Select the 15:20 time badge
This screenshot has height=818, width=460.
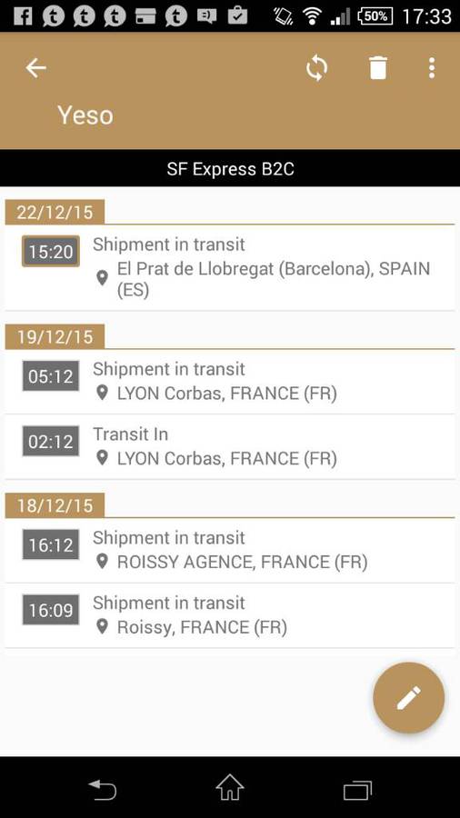[x=51, y=252]
